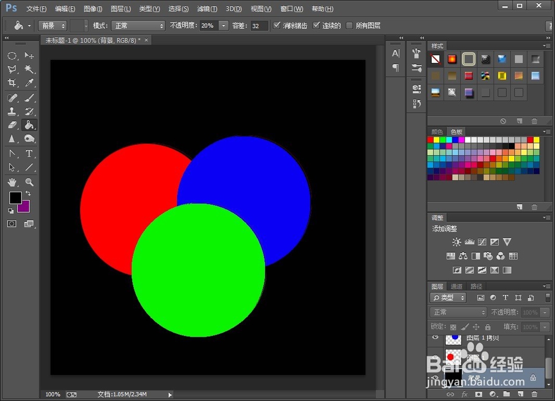Open tool preset picker arrow
This screenshot has width=555, height=401.
[29, 26]
